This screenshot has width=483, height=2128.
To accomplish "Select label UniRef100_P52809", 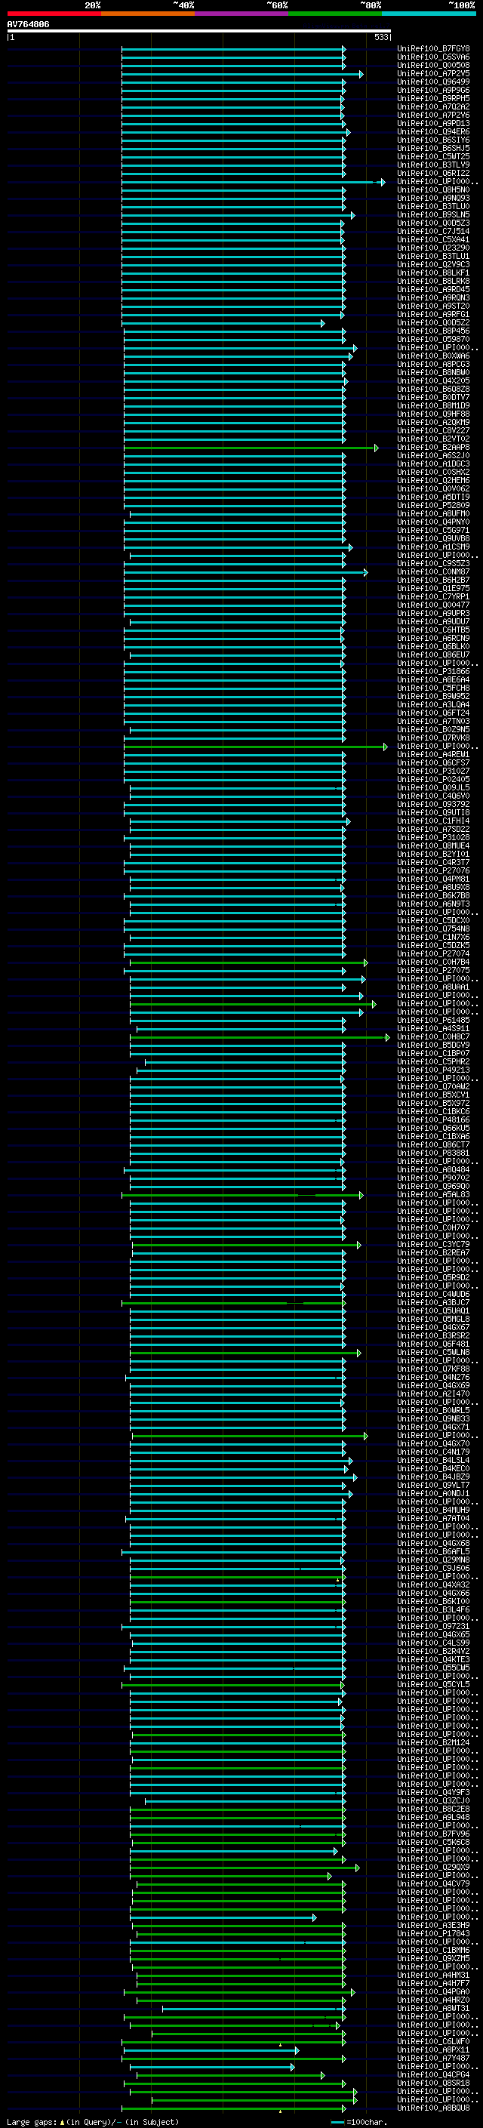I will [432, 506].
